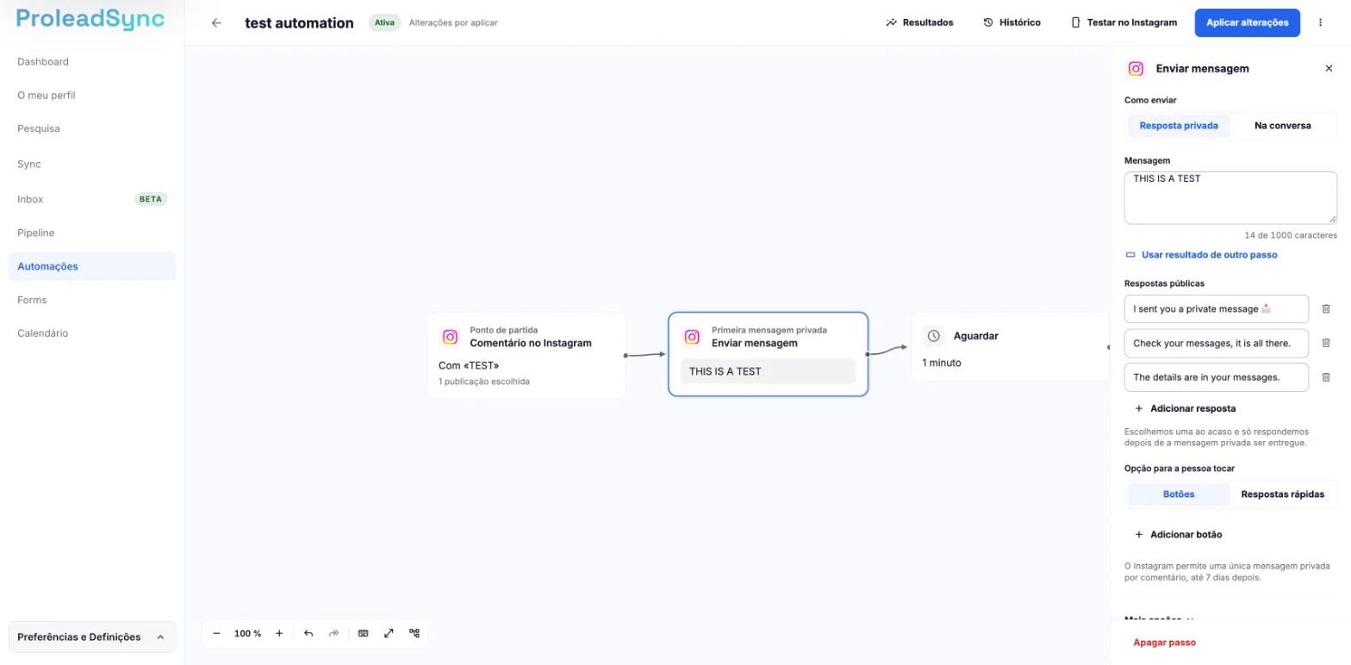Delete the "I sent you a private message" response

tap(1326, 308)
